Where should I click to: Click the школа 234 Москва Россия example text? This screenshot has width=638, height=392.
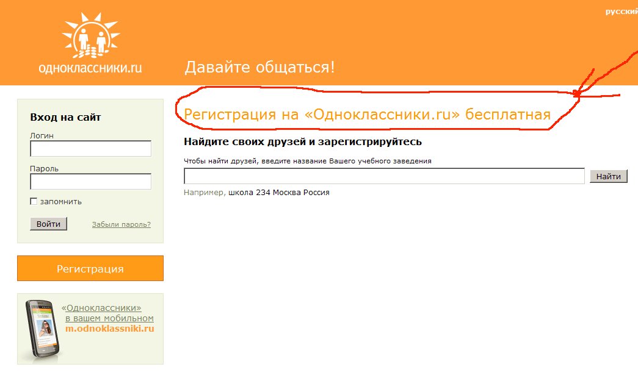click(x=279, y=193)
